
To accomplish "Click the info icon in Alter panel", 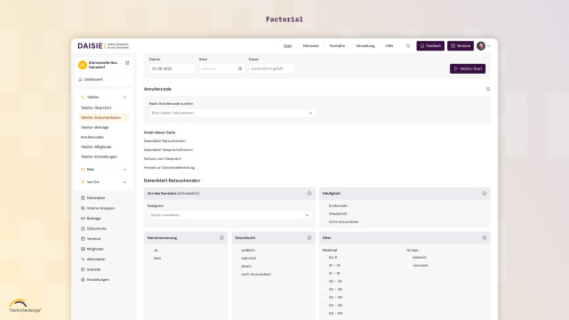I will tap(485, 238).
